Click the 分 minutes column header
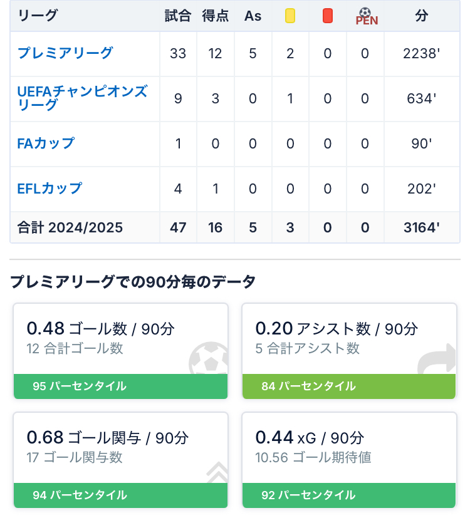This screenshot has width=470, height=518. [422, 16]
